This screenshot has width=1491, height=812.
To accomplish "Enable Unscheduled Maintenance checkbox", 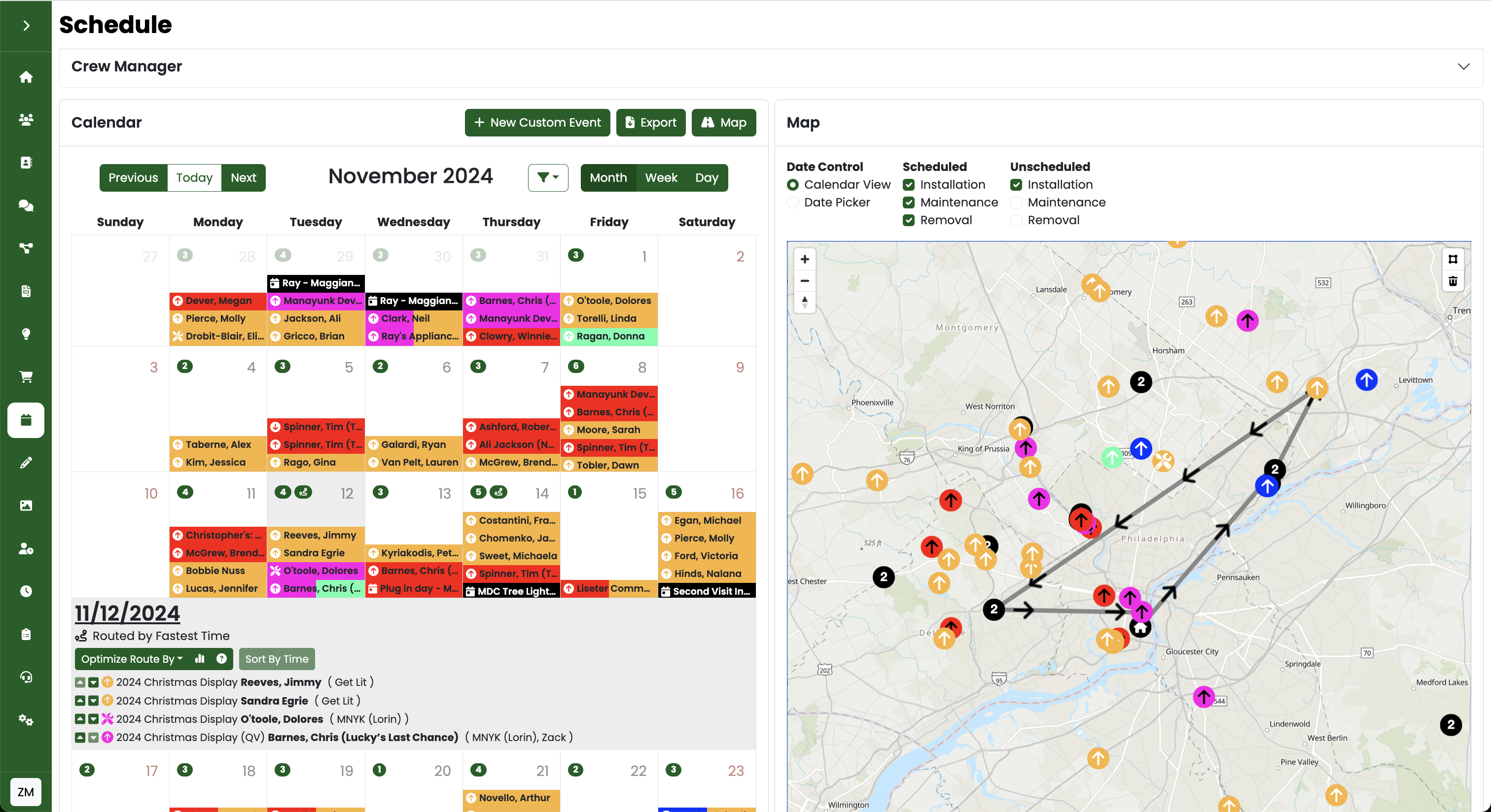I will pos(1016,203).
